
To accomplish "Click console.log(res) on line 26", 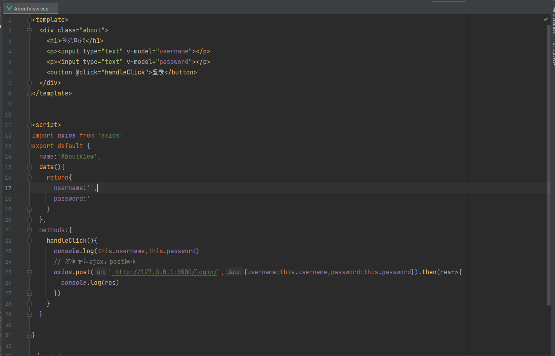I will [x=90, y=283].
